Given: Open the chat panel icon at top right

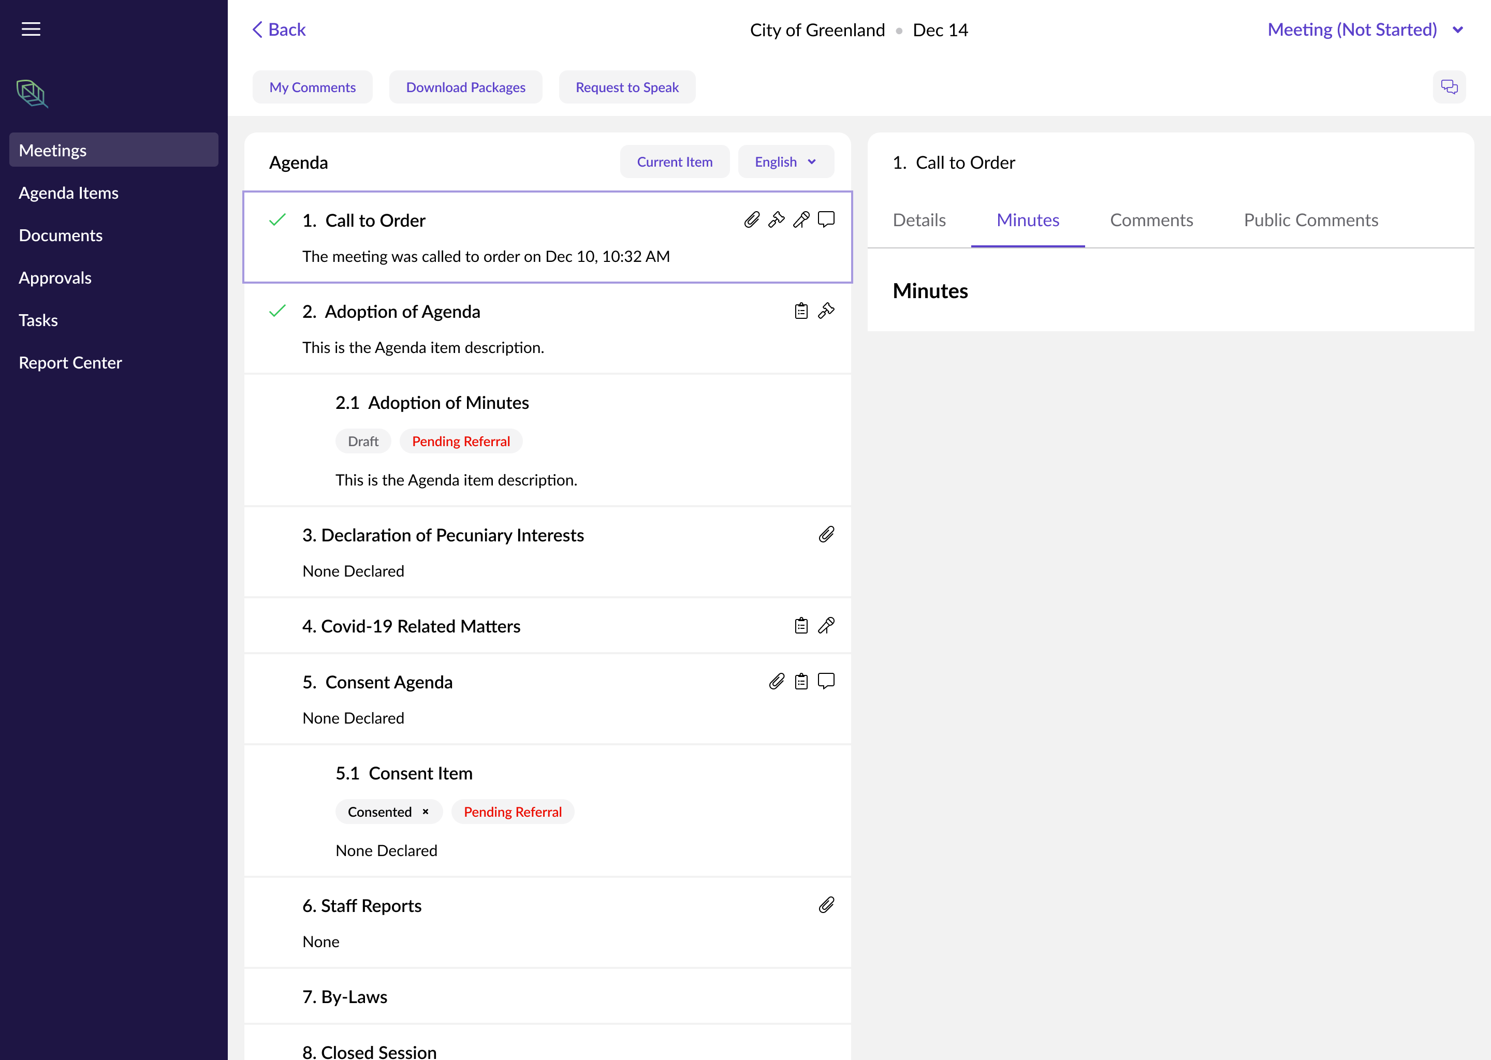Looking at the screenshot, I should (1449, 87).
